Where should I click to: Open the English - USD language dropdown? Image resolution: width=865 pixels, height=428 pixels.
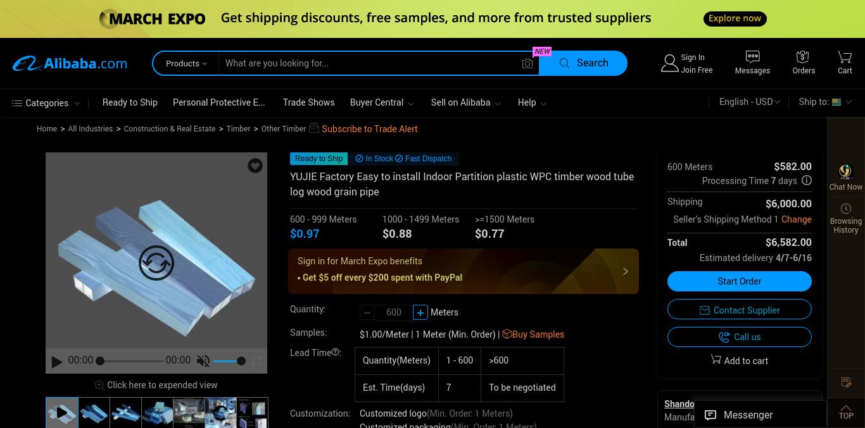(749, 102)
